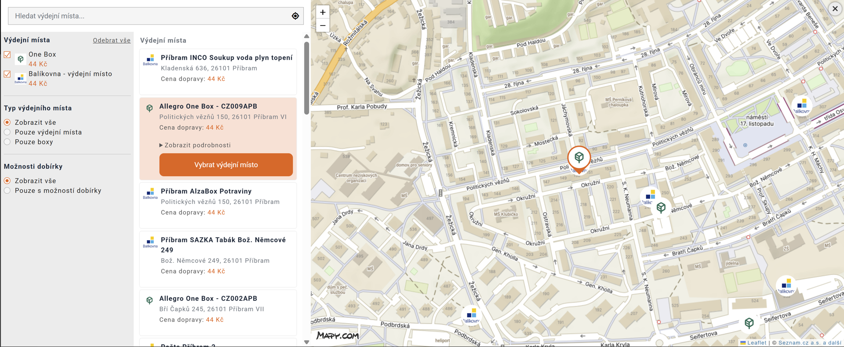The height and width of the screenshot is (347, 844).
Task: Click Balíkovna marker near Podbrdská street
Action: (471, 314)
